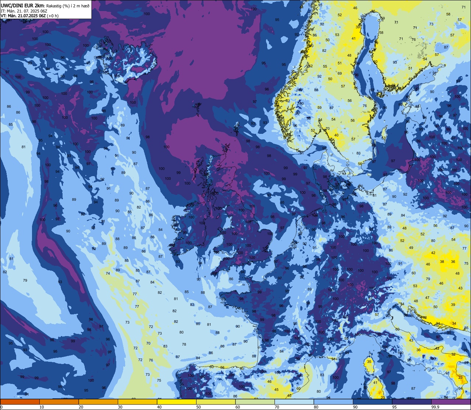Image resolution: width=471 pixels, height=410 pixels.
Task: Click the "Rakastig (%) í 2 m hæð" label
Action: [68, 6]
